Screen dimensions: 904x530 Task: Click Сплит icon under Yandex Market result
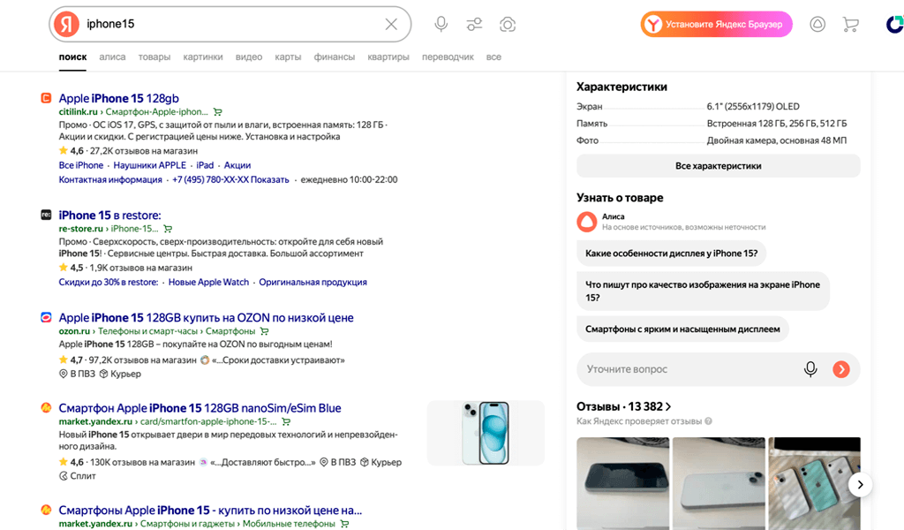click(64, 476)
